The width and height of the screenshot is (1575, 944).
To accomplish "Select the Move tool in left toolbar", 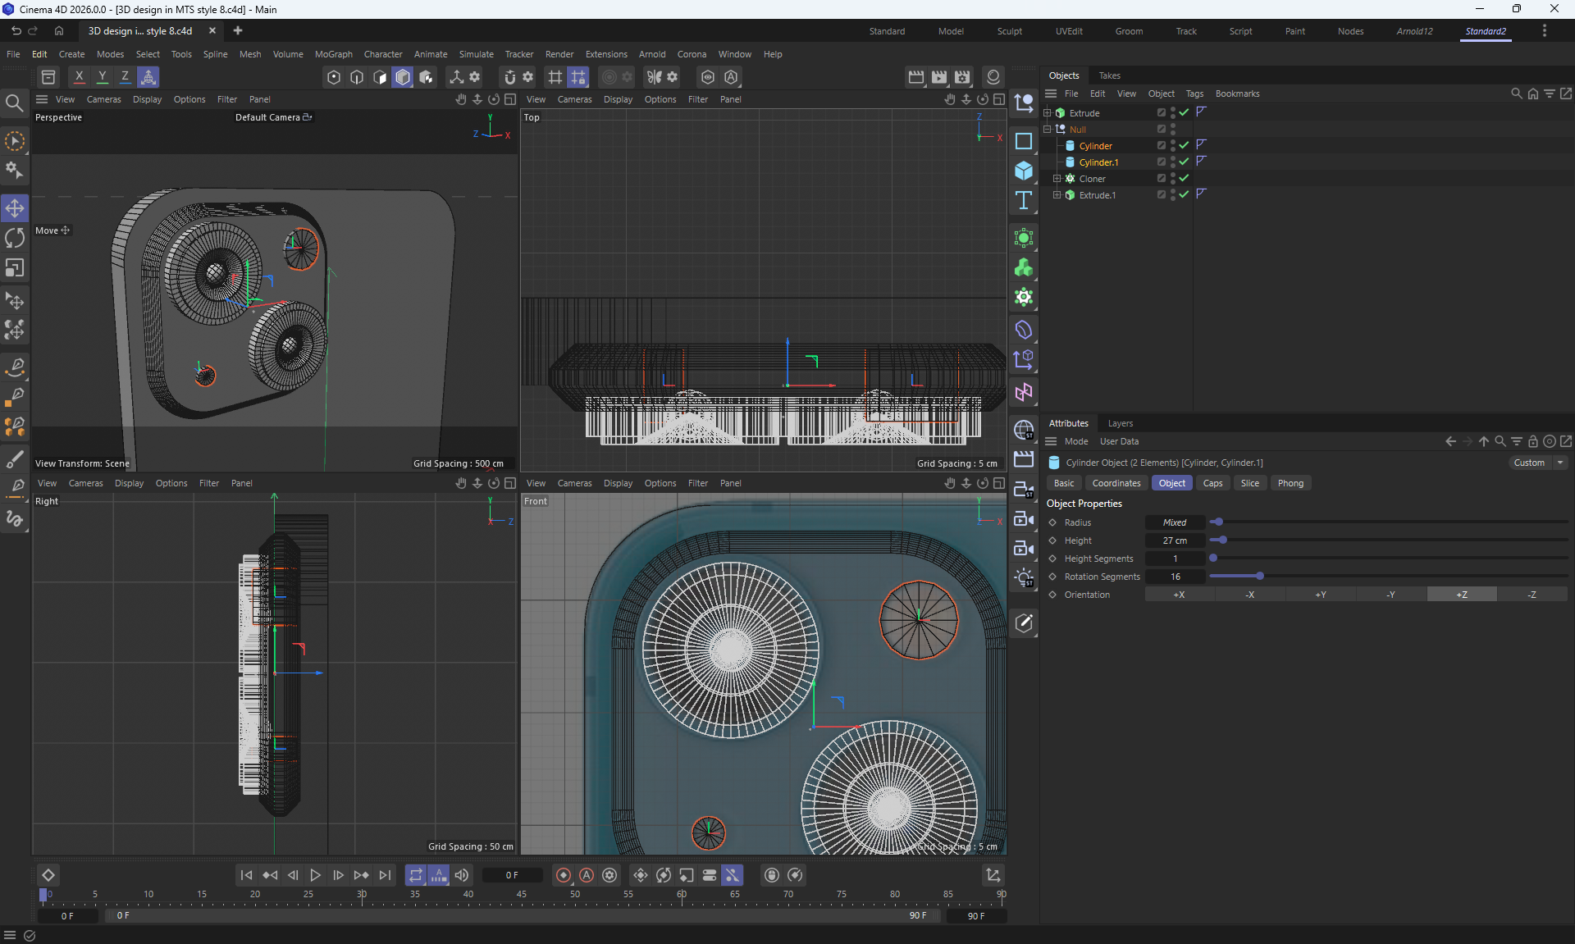I will 15,208.
